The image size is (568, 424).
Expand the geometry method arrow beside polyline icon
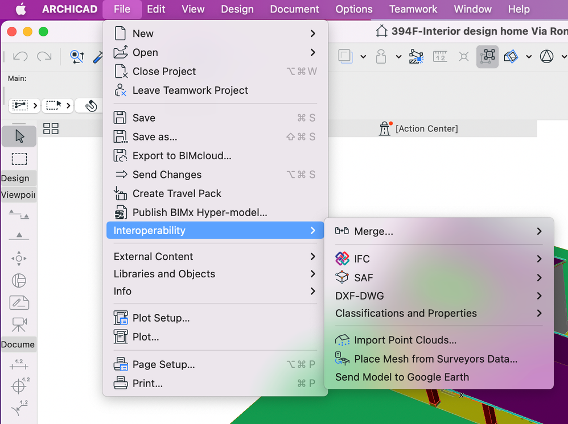(x=35, y=106)
